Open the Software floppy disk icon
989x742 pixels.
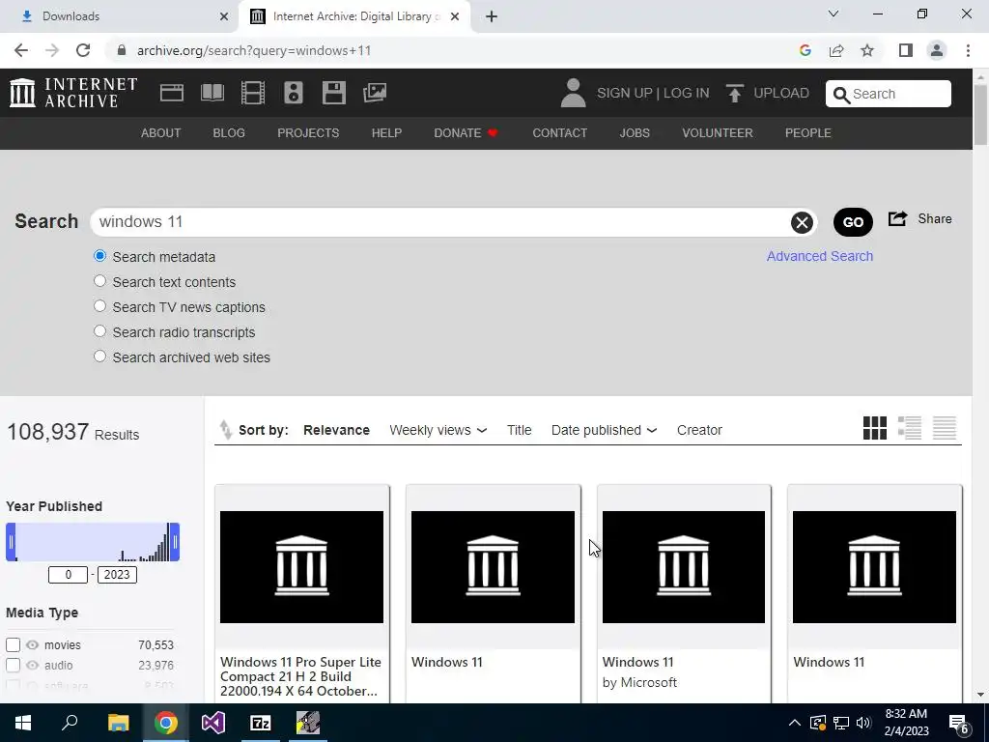tap(333, 93)
